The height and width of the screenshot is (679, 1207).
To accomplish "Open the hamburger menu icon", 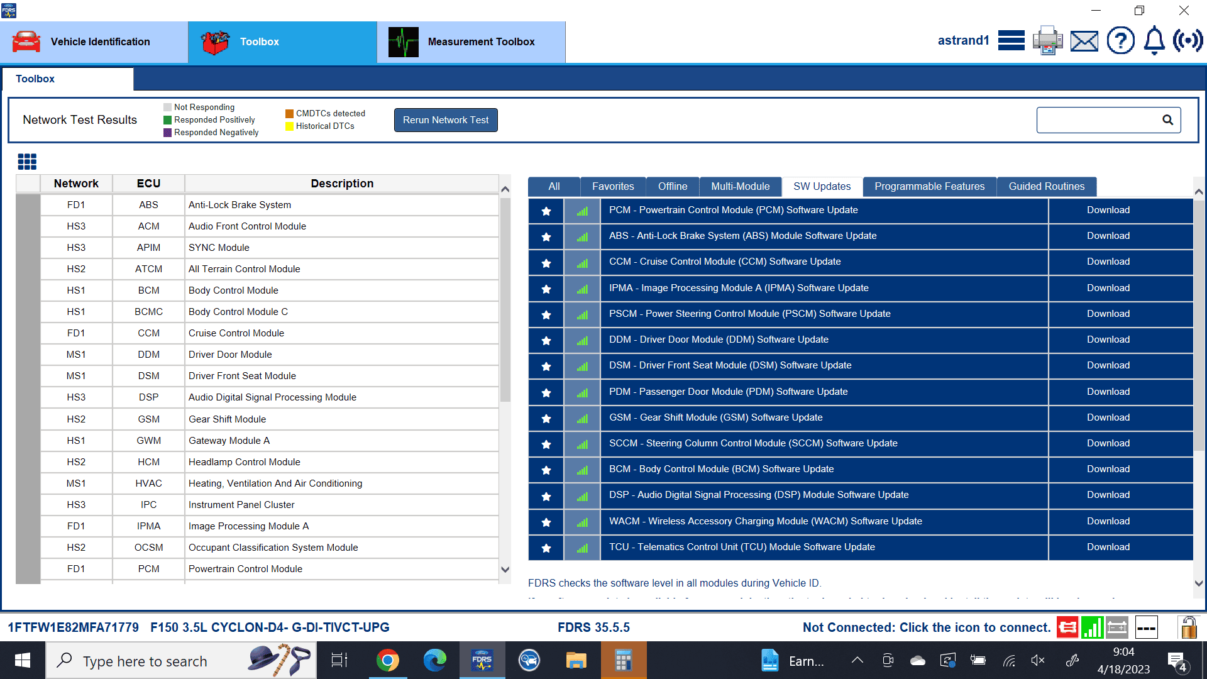I will (x=1011, y=41).
